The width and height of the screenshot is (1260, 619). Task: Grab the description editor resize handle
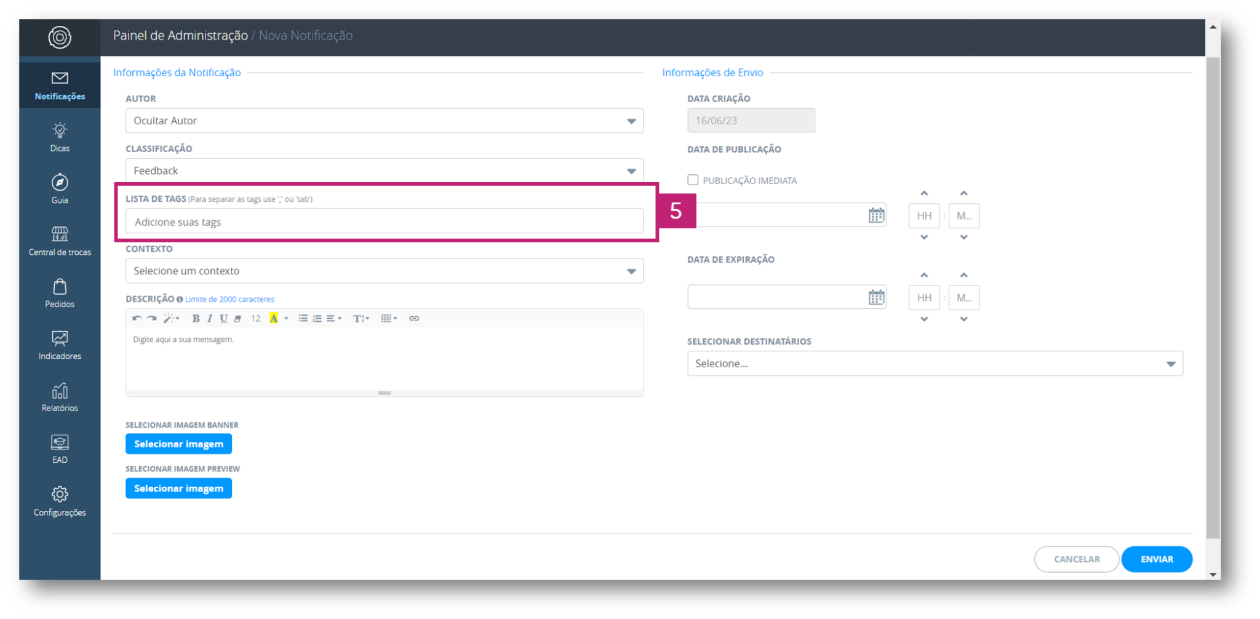pyautogui.click(x=385, y=393)
